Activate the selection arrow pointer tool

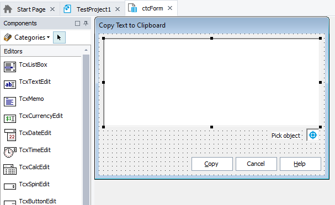(59, 37)
